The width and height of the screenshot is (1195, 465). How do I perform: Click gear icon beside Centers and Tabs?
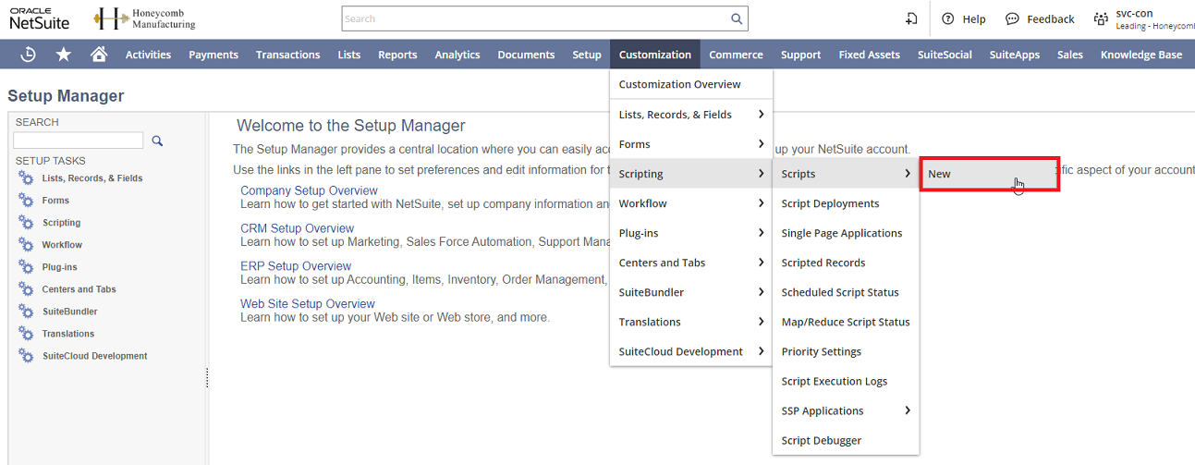pyautogui.click(x=26, y=289)
